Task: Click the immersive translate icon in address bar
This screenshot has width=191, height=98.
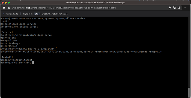Action: (174, 8)
